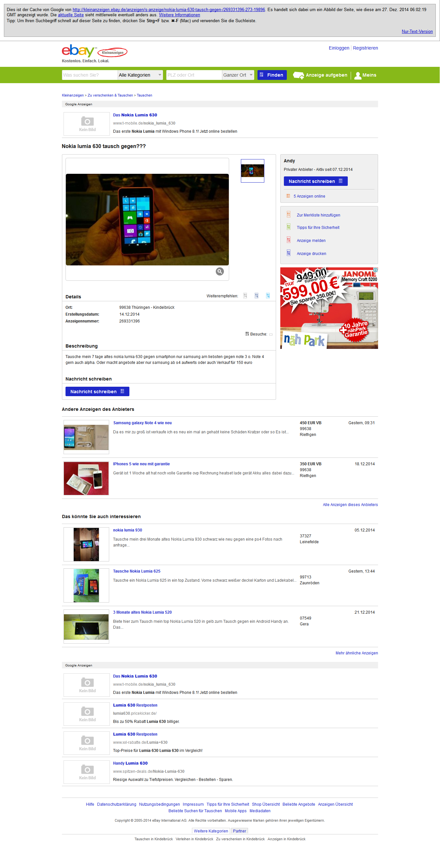Click the Anzeige melden icon
This screenshot has width=440, height=852.
click(x=288, y=240)
